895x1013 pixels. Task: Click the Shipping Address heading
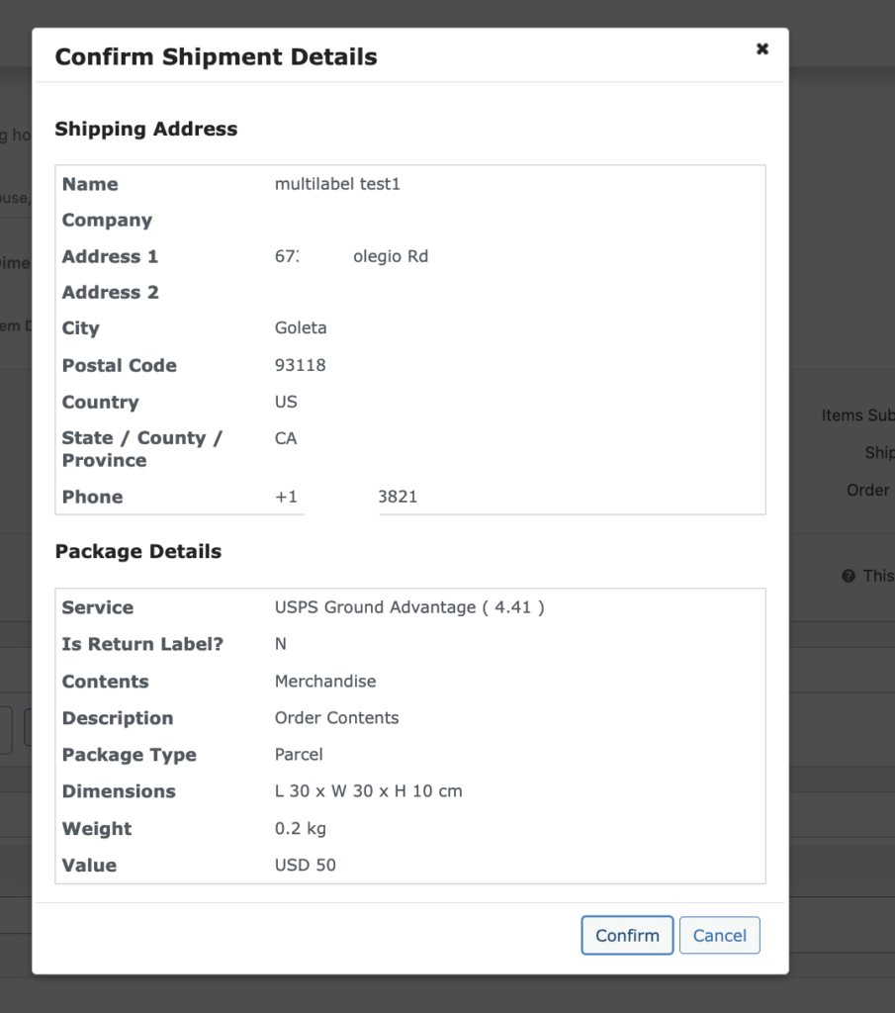coord(146,129)
